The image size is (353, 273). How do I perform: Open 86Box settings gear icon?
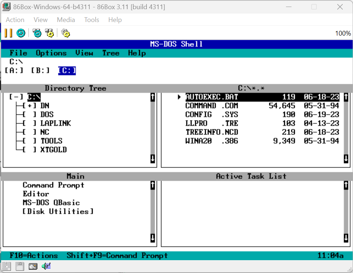66,33
